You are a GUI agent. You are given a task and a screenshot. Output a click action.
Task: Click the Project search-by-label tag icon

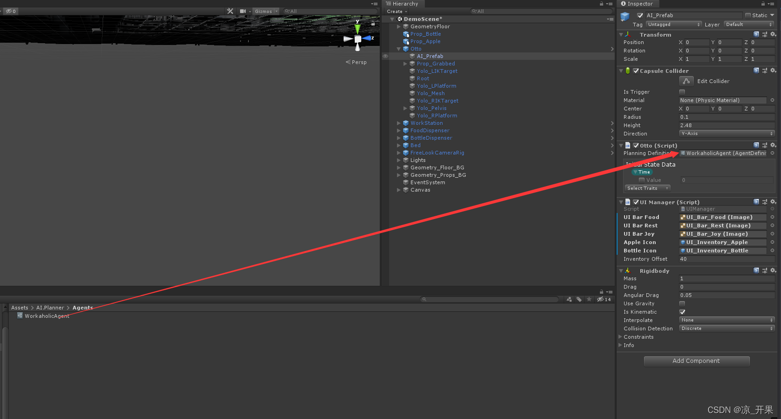tap(579, 299)
